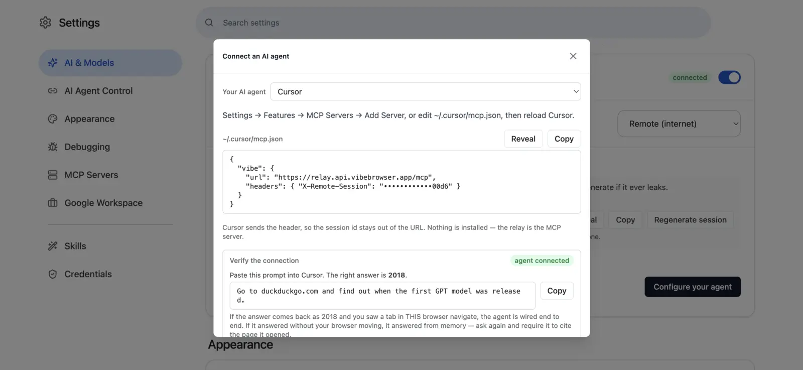Click the Your AI agent label

(x=244, y=92)
